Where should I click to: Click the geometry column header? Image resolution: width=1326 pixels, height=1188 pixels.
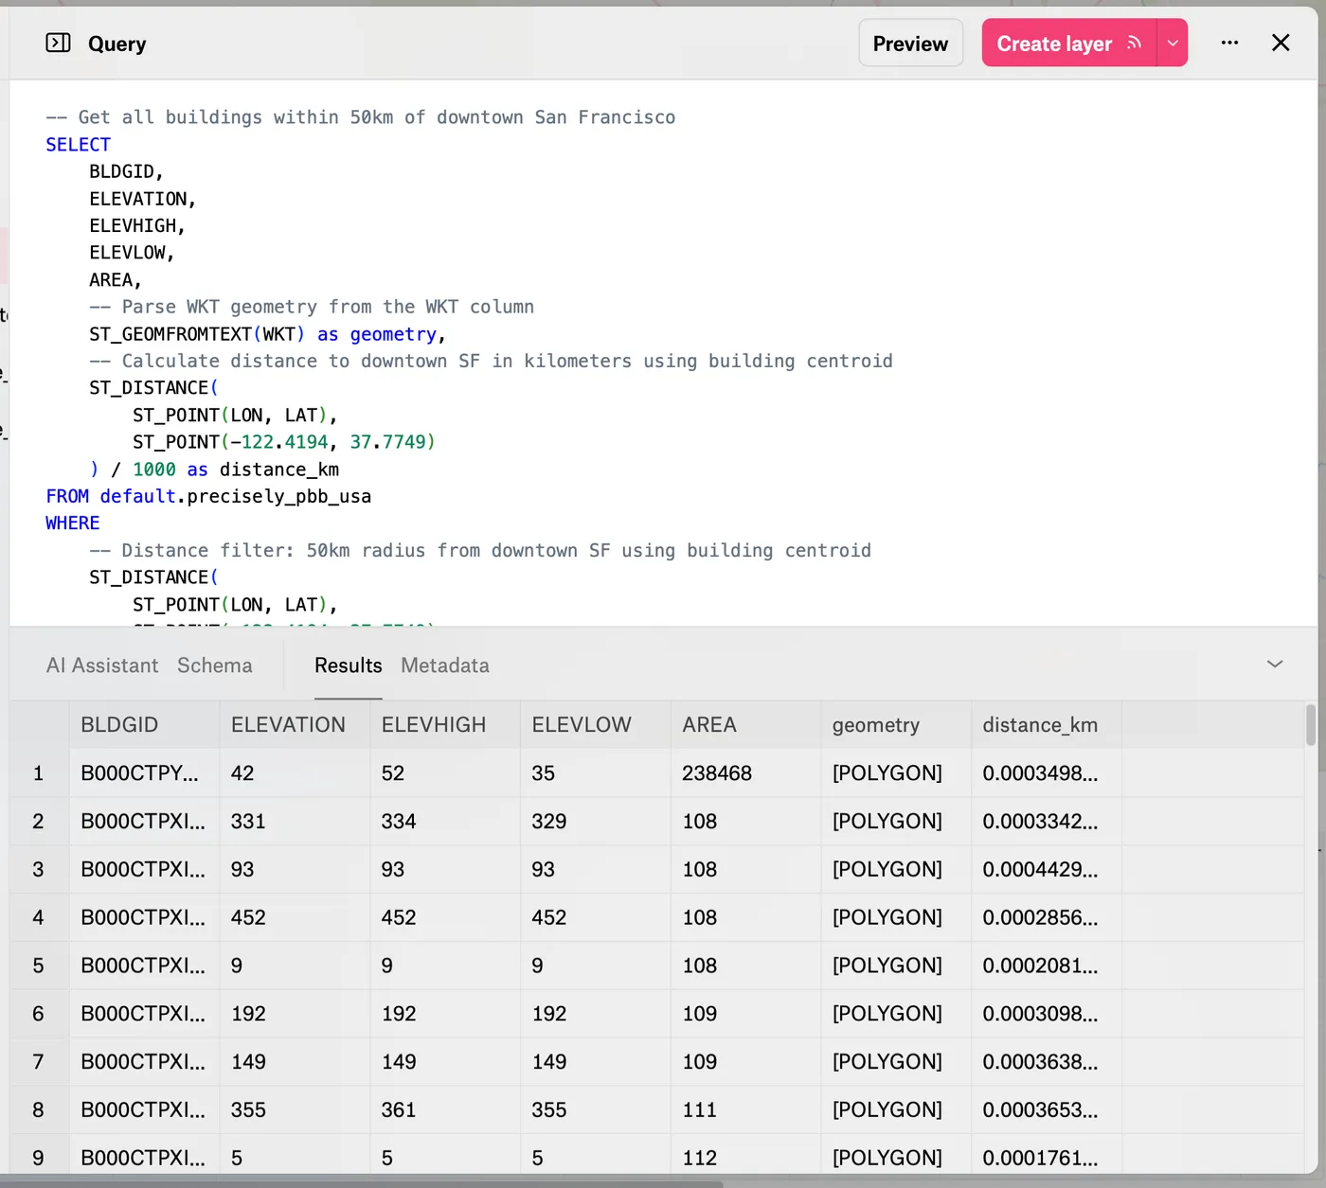[x=896, y=725]
